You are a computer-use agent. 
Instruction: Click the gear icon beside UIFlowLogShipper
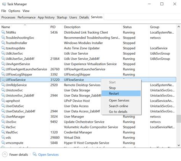coord(3,74)
